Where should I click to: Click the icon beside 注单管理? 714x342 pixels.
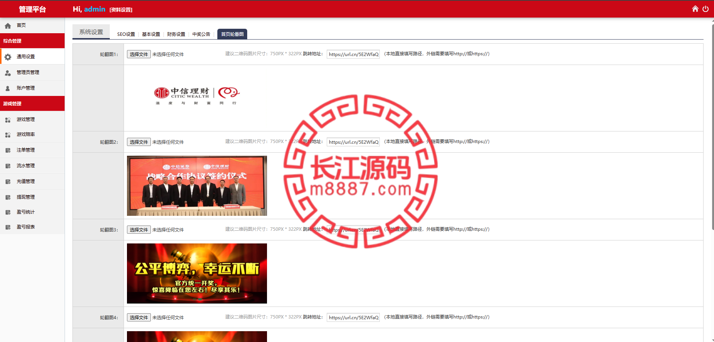(x=8, y=150)
